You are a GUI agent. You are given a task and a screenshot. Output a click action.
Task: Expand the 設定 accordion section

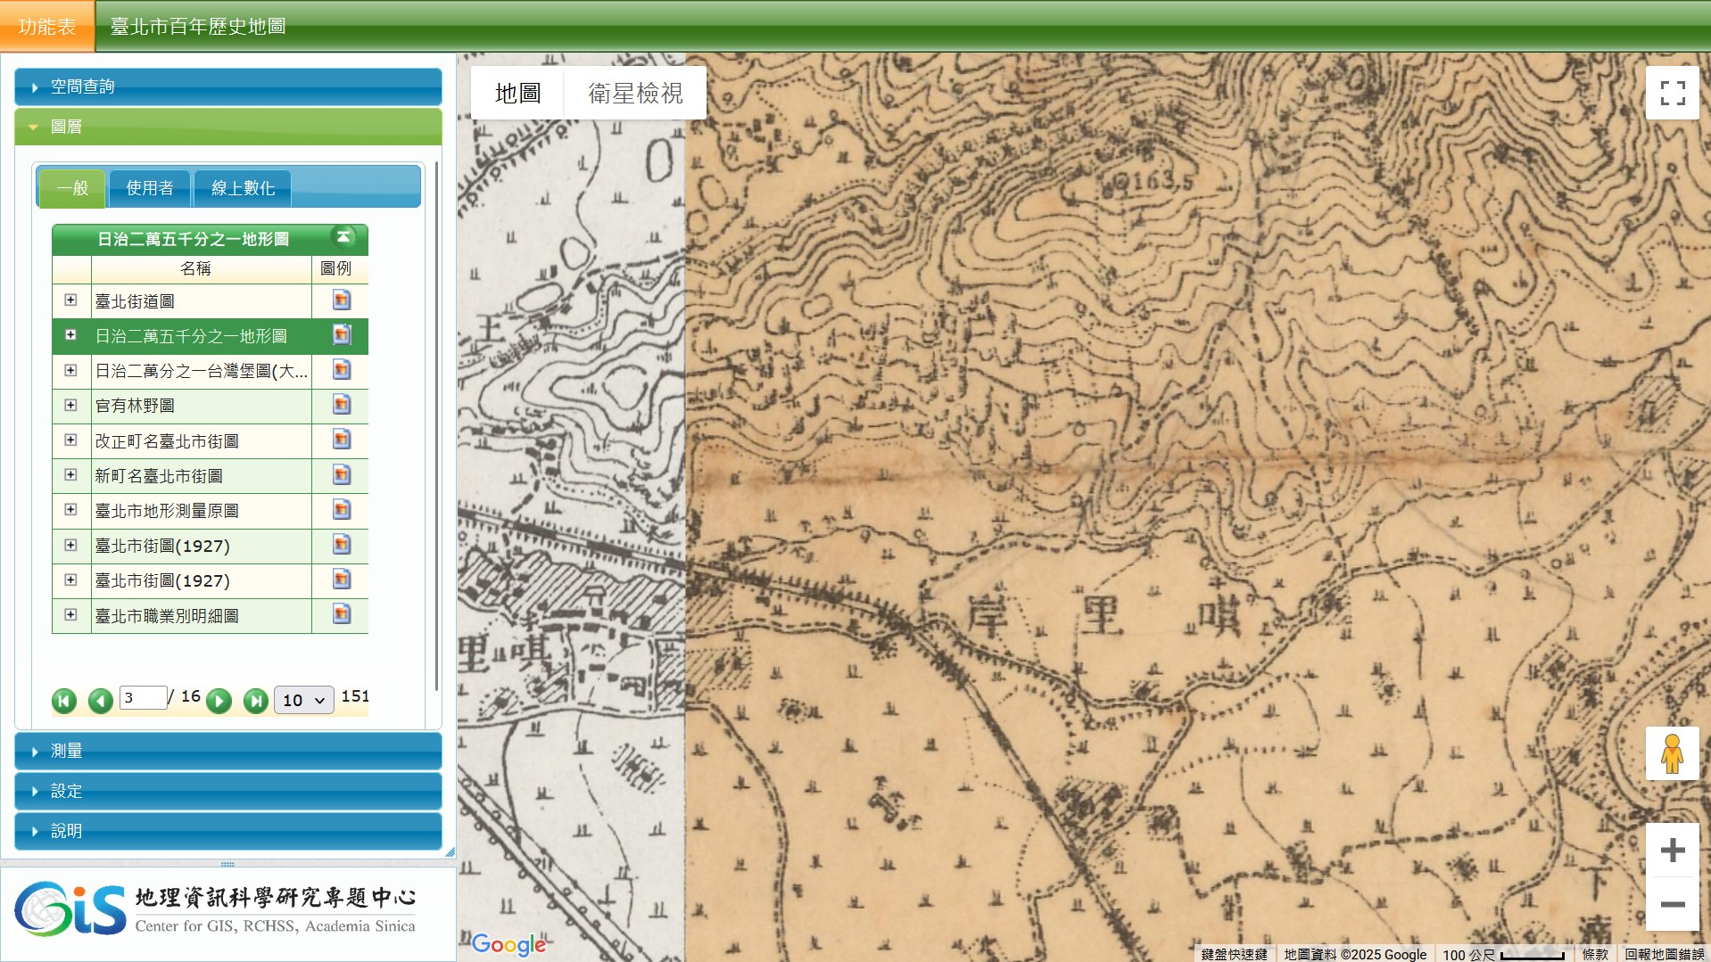(x=228, y=791)
